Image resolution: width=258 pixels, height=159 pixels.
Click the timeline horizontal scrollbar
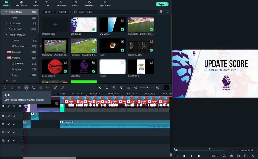49,158
